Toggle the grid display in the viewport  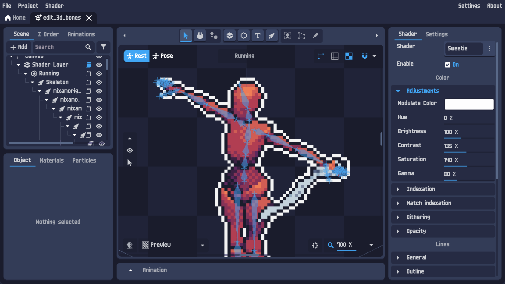335,56
